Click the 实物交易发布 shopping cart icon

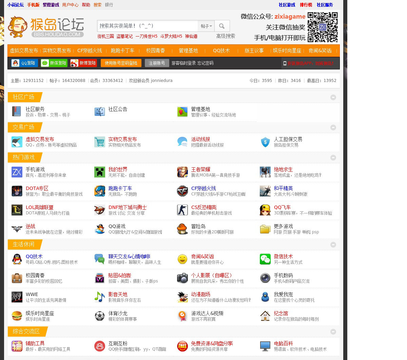point(100,142)
